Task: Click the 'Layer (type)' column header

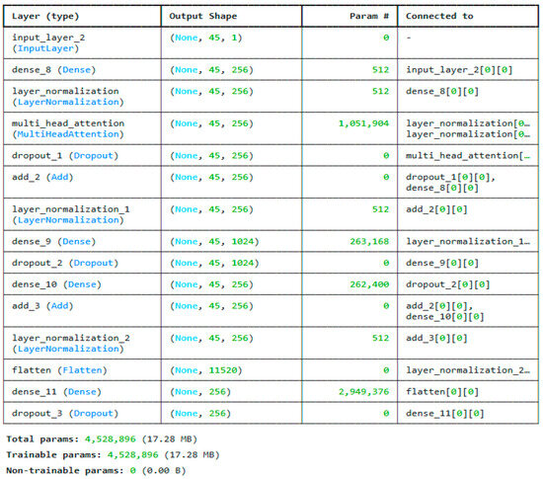Action: point(45,16)
